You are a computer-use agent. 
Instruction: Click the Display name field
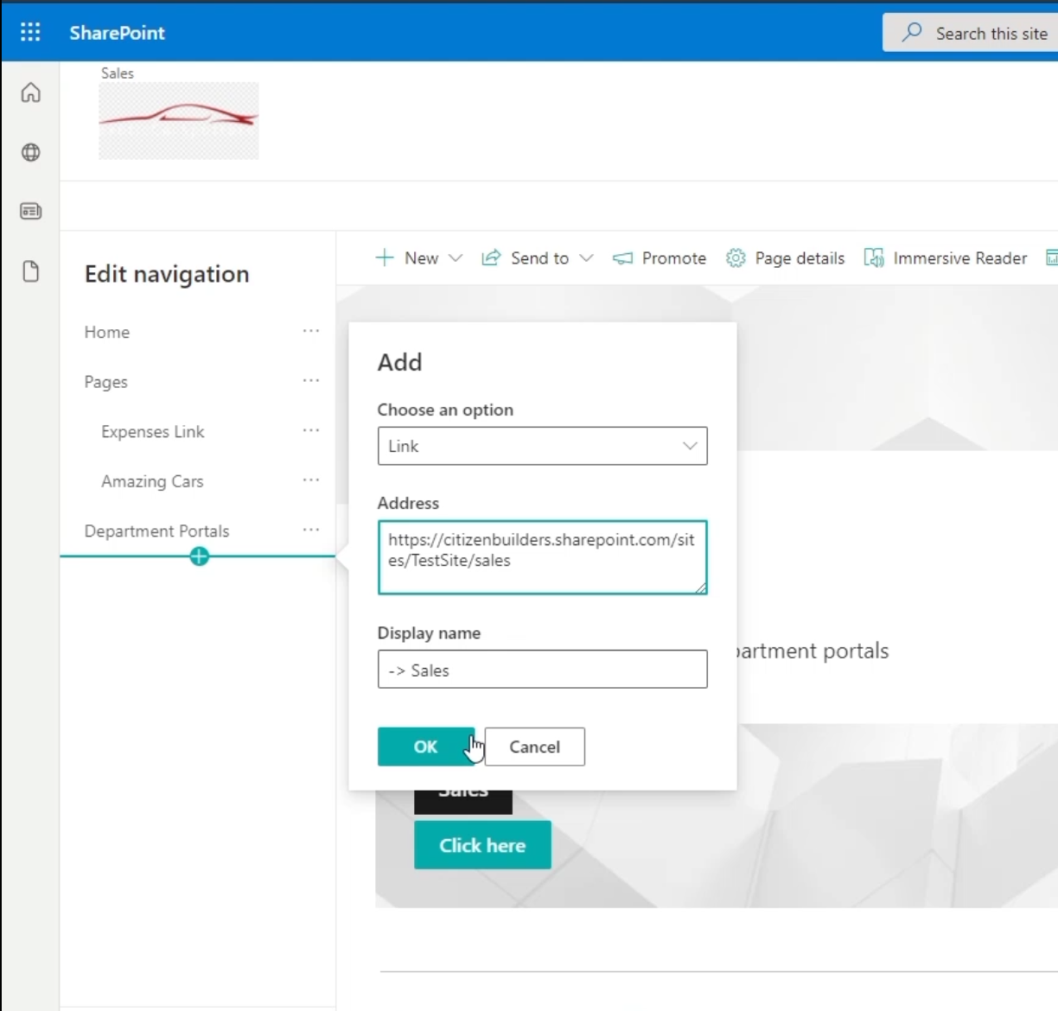(x=542, y=670)
